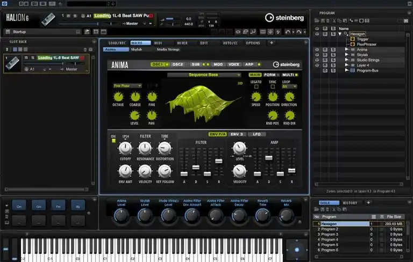Click the HALion keyboard logo icon in the header

48,19
